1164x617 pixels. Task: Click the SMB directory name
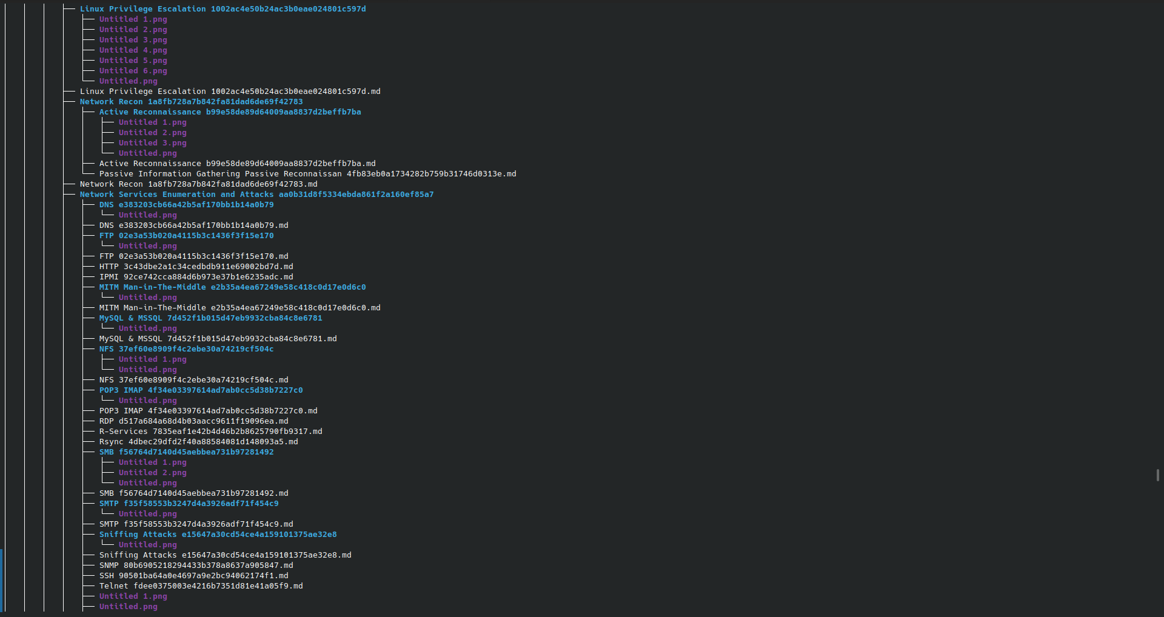pyautogui.click(x=187, y=452)
